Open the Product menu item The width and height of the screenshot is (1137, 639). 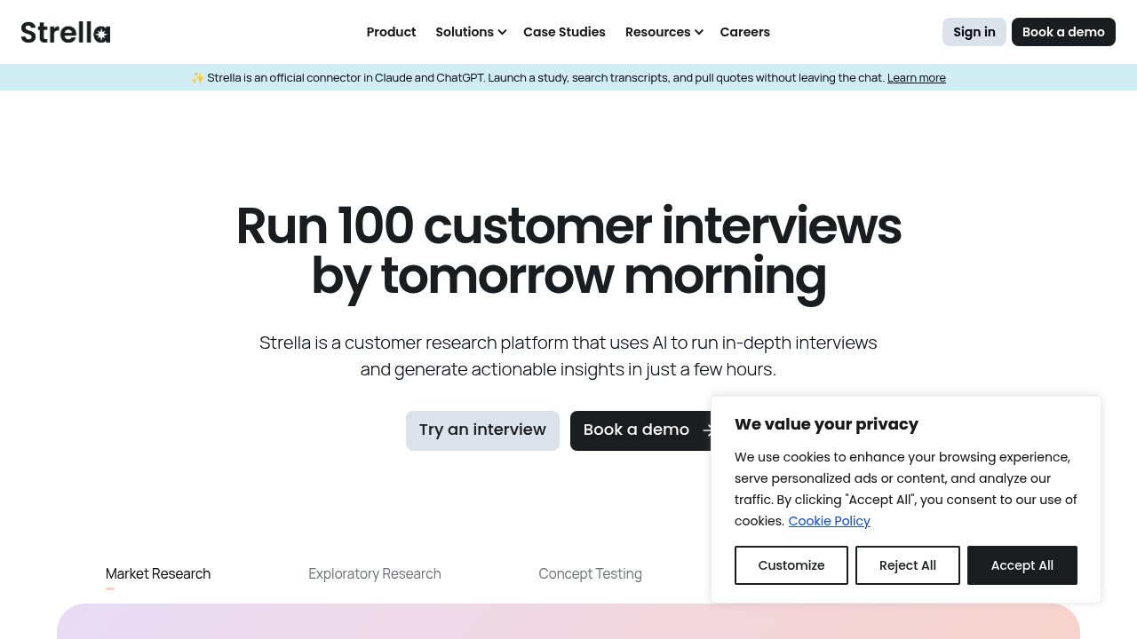coord(391,32)
